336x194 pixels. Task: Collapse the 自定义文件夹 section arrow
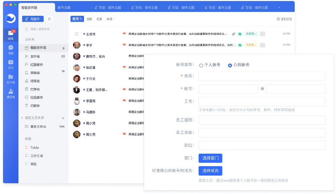click(22, 118)
